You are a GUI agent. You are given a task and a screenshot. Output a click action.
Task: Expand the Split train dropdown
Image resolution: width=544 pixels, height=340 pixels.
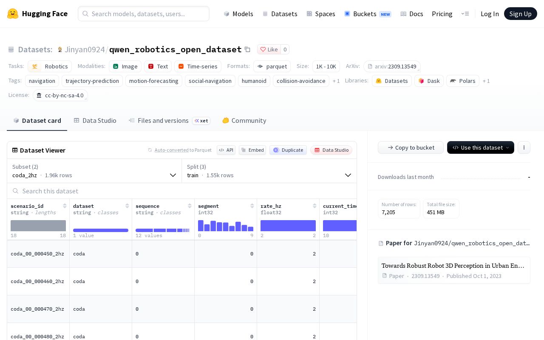269,171
